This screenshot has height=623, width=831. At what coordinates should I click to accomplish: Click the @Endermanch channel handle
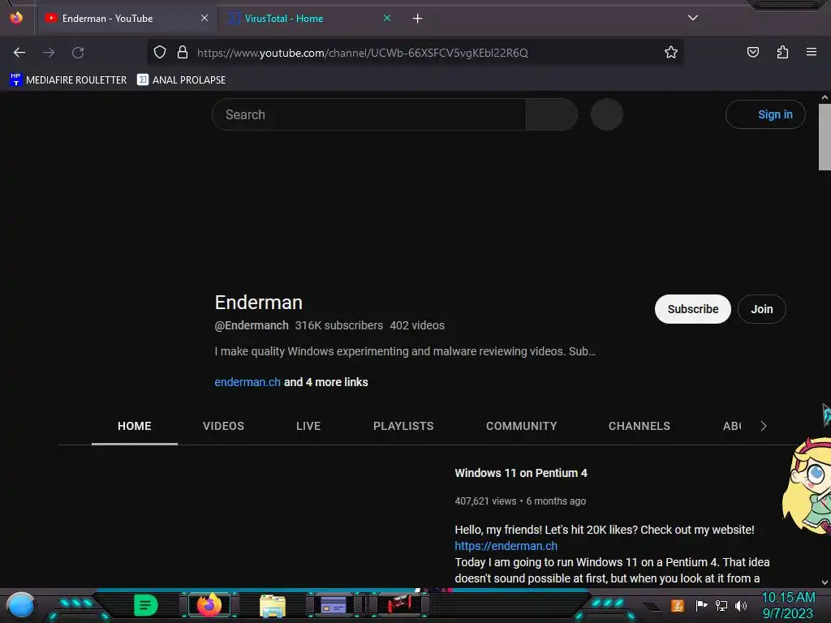pos(252,325)
